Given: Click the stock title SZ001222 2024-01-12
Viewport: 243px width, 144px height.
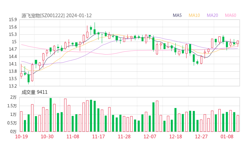Looking at the screenshot, I should point(56,16).
